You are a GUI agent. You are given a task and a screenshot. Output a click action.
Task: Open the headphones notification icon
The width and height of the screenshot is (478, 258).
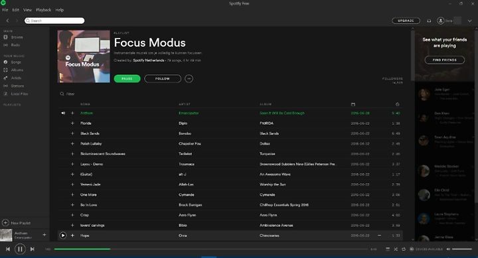coord(429,21)
